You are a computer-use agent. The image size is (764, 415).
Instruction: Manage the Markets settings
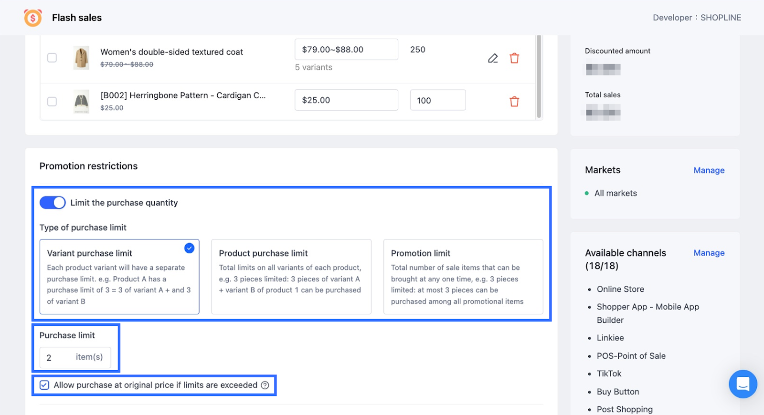pyautogui.click(x=709, y=170)
